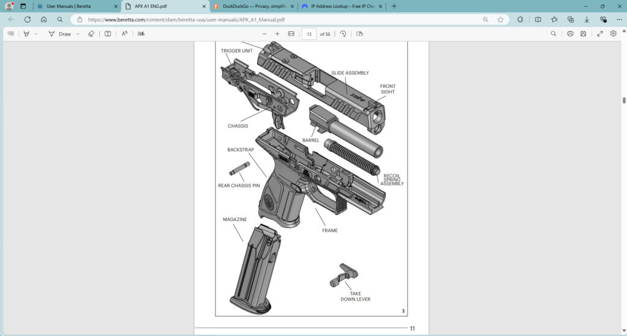Viewport: 627px width, 336px height.
Task: Show the Downloads panel
Action: pyautogui.click(x=587, y=19)
